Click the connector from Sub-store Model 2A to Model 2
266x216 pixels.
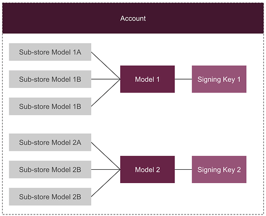tap(106, 156)
